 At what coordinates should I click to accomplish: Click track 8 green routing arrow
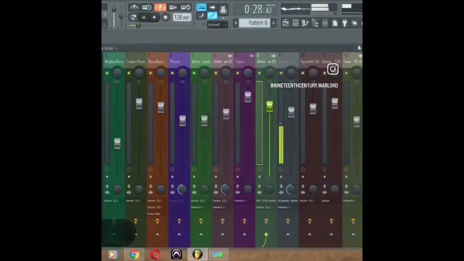click(266, 235)
